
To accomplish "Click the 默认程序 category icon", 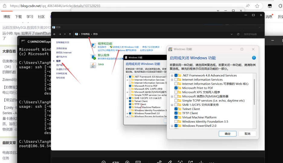I will [x=93, y=57].
